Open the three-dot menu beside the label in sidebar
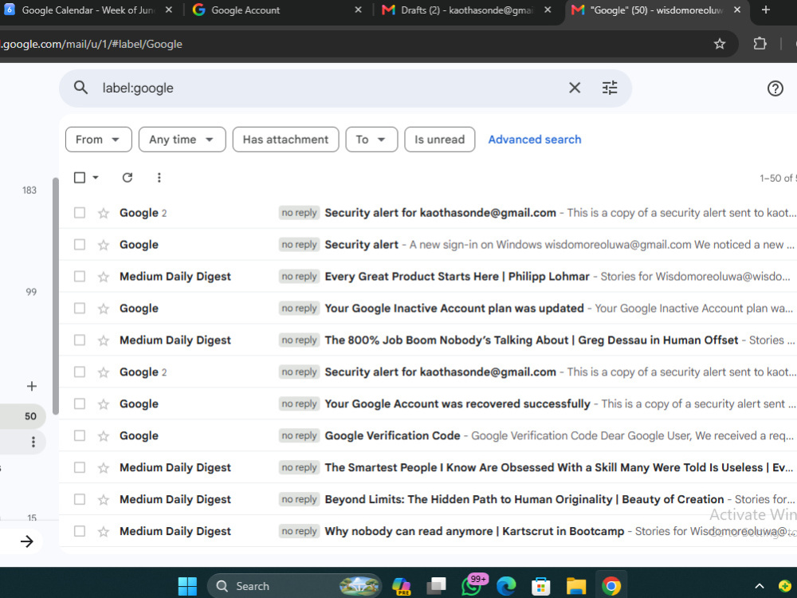Image resolution: width=797 pixels, height=598 pixels. pos(33,442)
